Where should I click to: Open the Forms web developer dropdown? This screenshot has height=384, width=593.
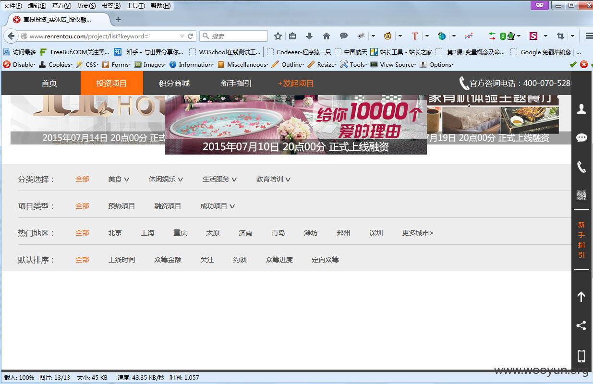tap(116, 64)
